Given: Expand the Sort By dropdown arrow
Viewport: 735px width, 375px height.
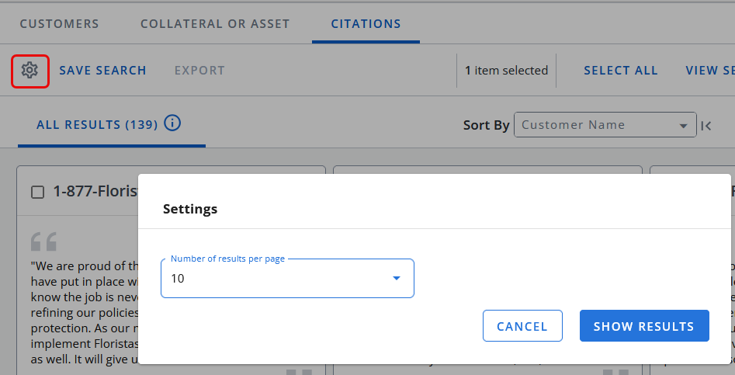Looking at the screenshot, I should 683,126.
